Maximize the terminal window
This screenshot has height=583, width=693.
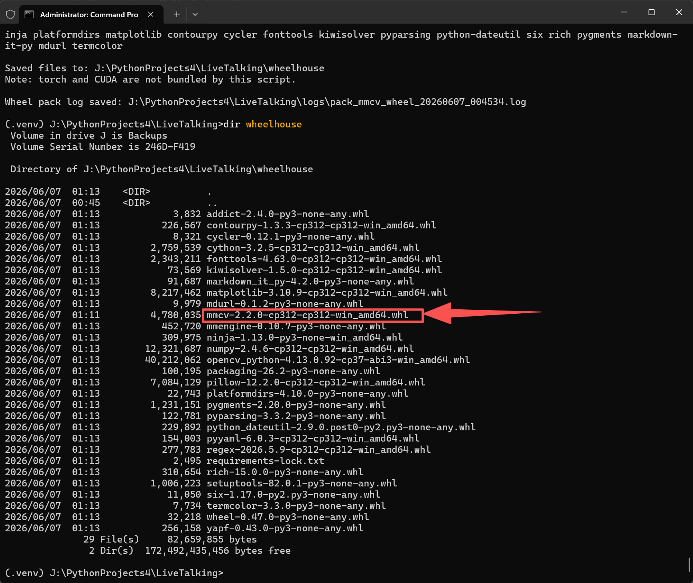tap(651, 12)
